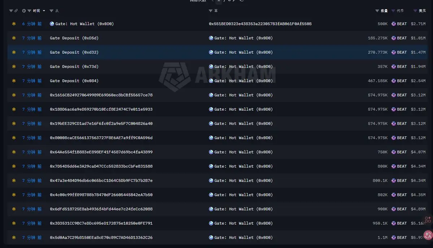Open the 代币 token filter icon

click(x=393, y=11)
